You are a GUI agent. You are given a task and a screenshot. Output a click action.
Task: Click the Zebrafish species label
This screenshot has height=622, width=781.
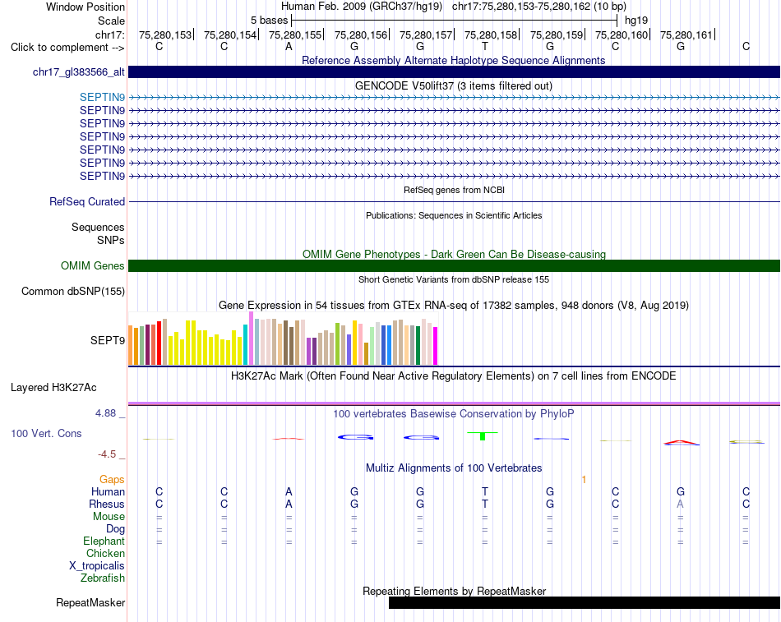[x=103, y=578]
